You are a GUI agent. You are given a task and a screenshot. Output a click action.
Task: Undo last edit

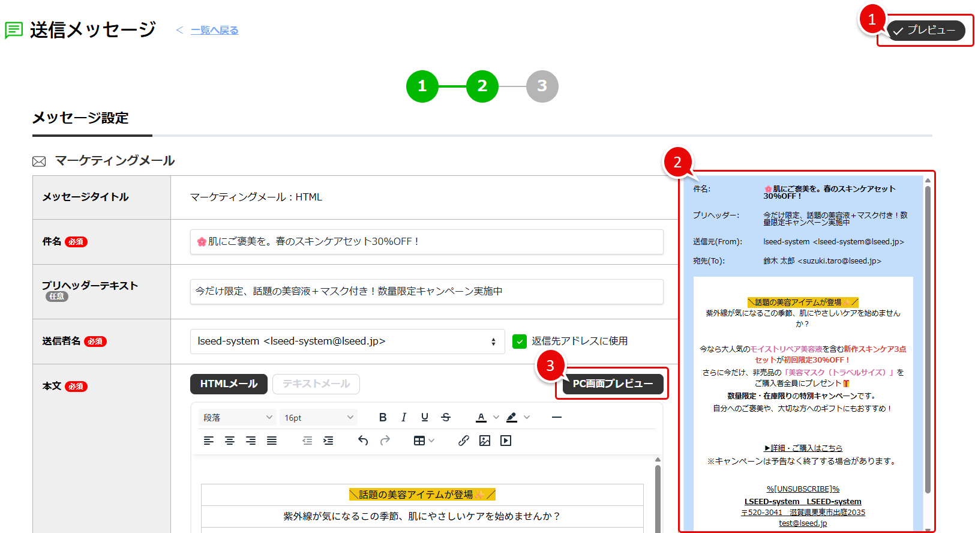pyautogui.click(x=363, y=441)
